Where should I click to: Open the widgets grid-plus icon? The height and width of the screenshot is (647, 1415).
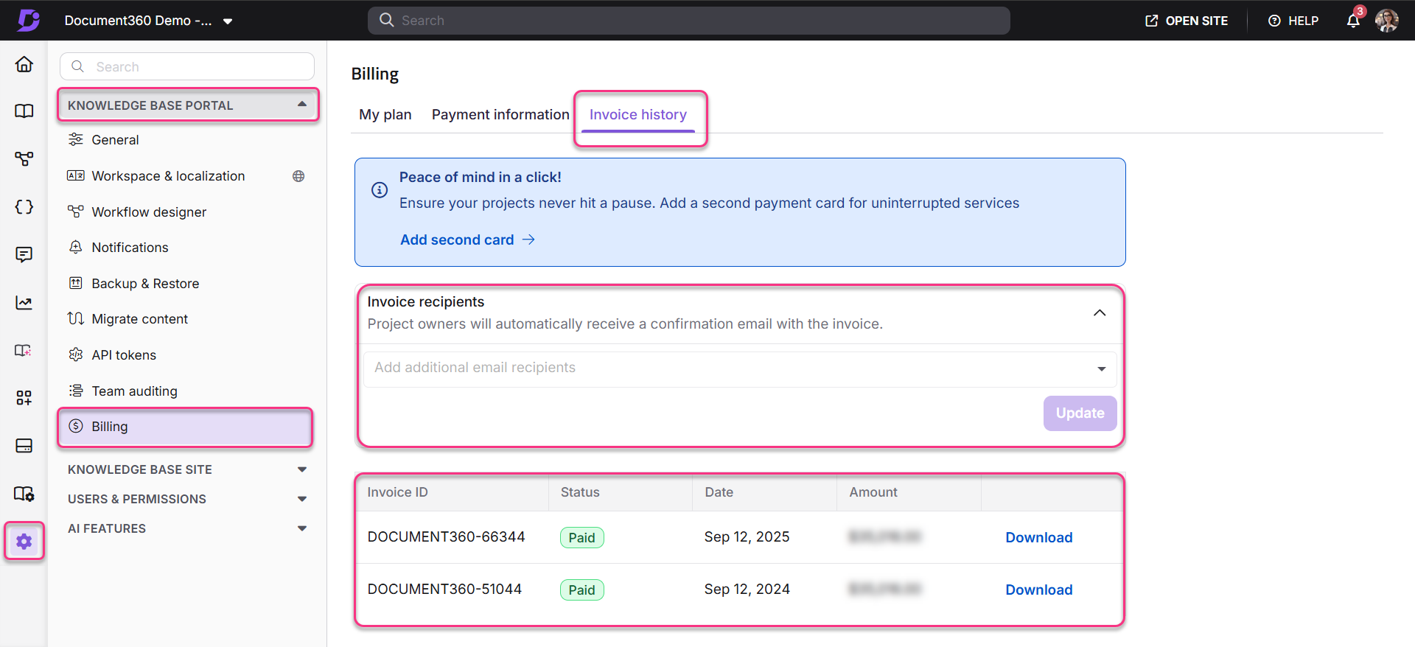tap(24, 398)
